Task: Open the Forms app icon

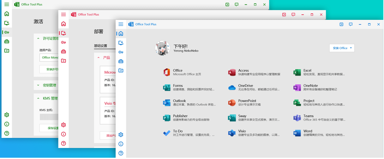Action: pos(167,88)
